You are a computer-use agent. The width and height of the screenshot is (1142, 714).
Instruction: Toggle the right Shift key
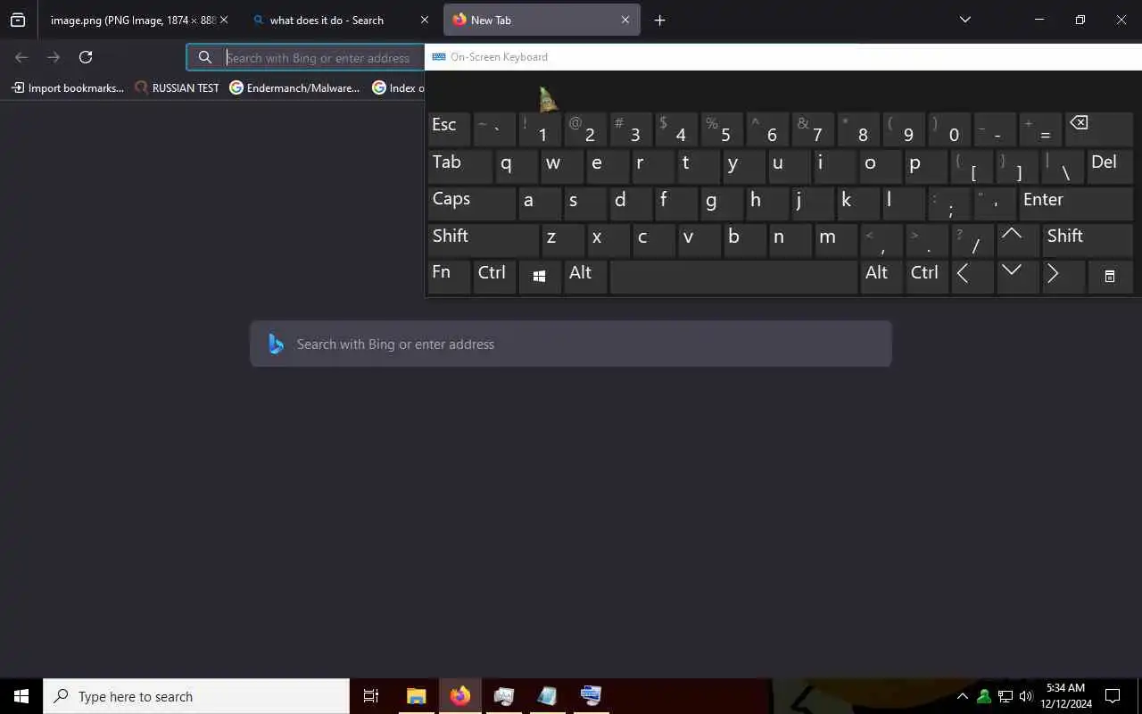tap(1088, 240)
